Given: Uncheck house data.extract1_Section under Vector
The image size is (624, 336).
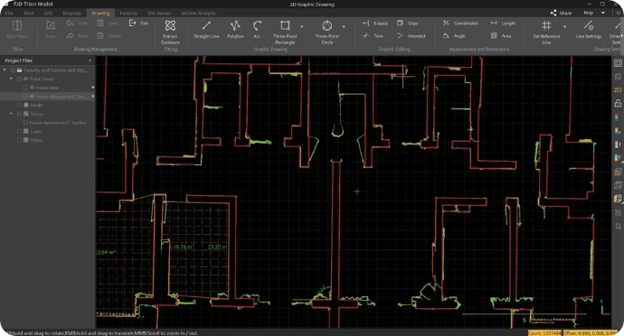Looking at the screenshot, I should pos(26,123).
